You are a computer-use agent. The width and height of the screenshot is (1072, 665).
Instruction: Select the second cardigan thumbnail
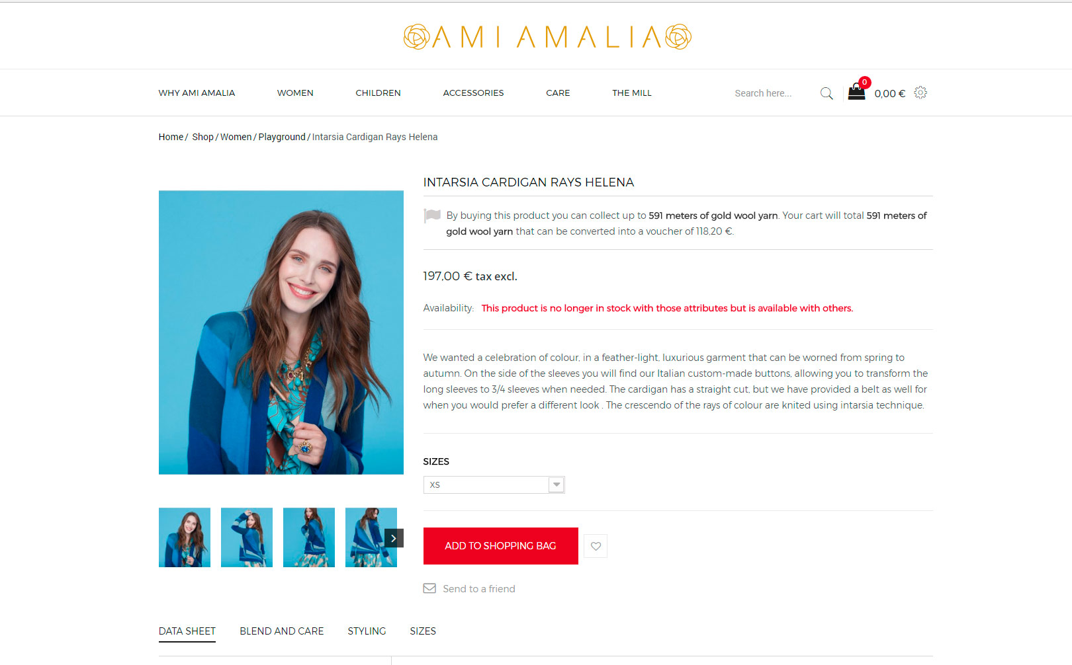247,537
